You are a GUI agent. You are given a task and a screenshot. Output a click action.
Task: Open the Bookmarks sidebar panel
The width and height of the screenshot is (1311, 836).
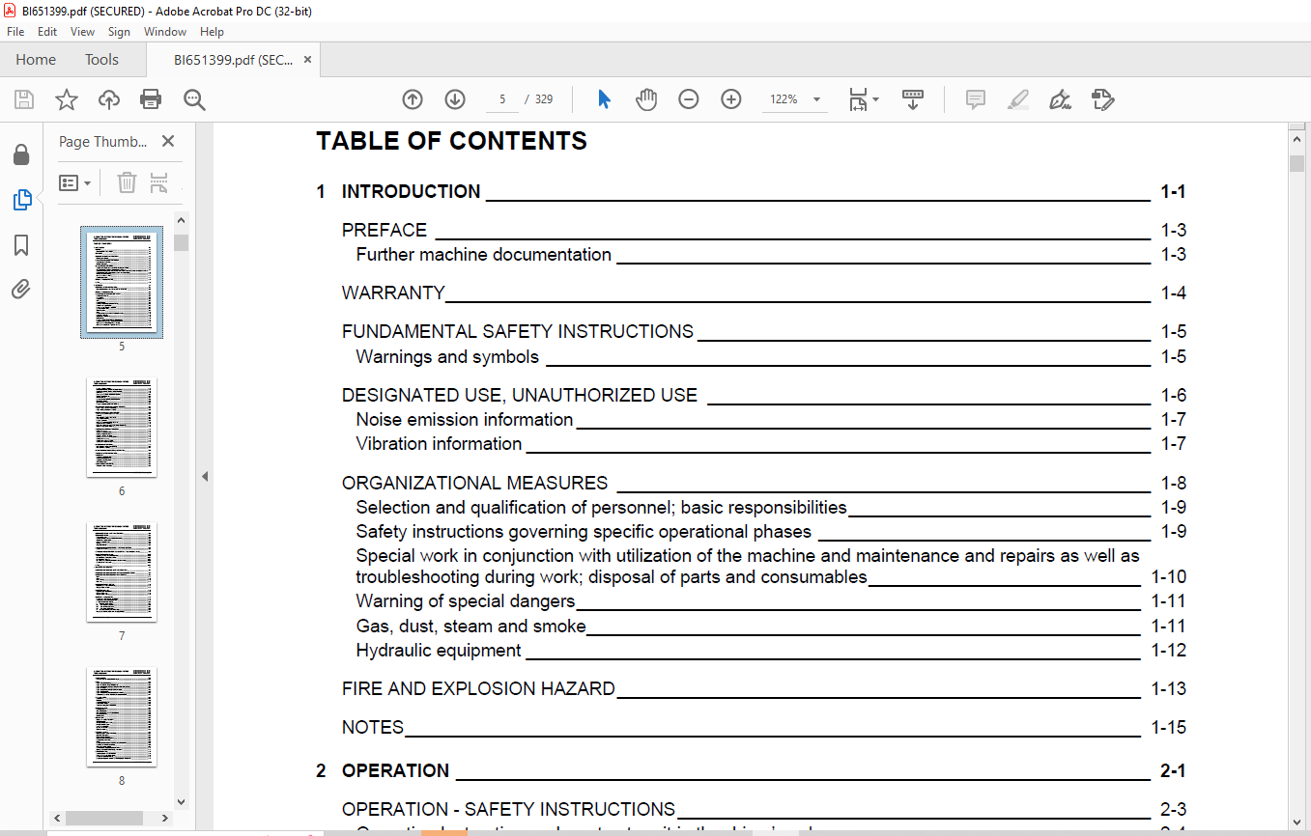pos(21,245)
